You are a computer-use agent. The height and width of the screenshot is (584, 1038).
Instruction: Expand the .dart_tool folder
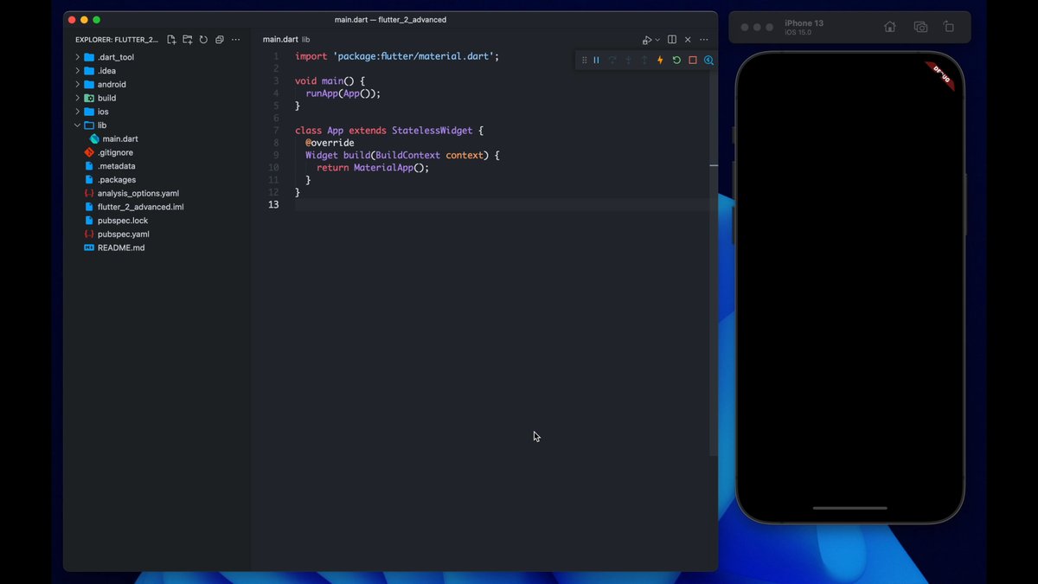(115, 57)
